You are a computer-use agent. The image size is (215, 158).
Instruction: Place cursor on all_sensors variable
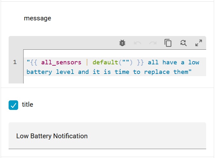tap(61, 62)
